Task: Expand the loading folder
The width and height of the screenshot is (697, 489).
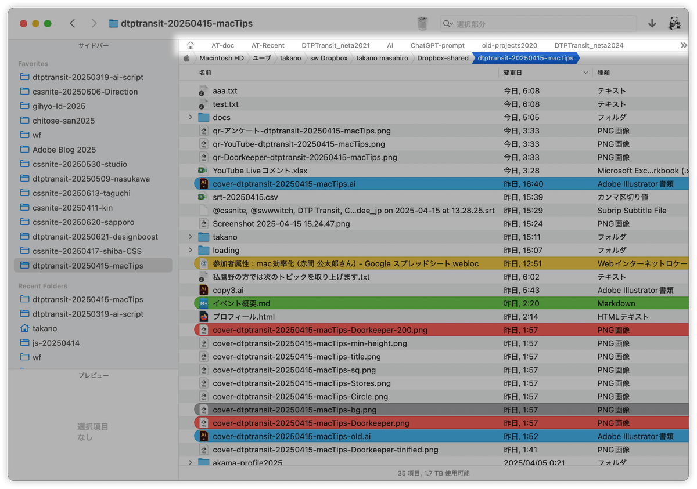Action: [x=190, y=250]
